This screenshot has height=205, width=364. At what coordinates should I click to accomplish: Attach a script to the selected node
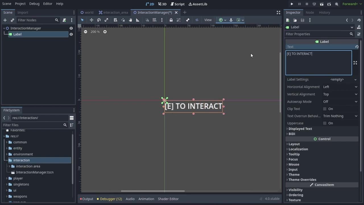pos(64,20)
